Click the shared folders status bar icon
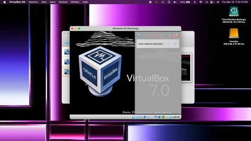Viewport: 251px width, 141px height. tap(152, 117)
